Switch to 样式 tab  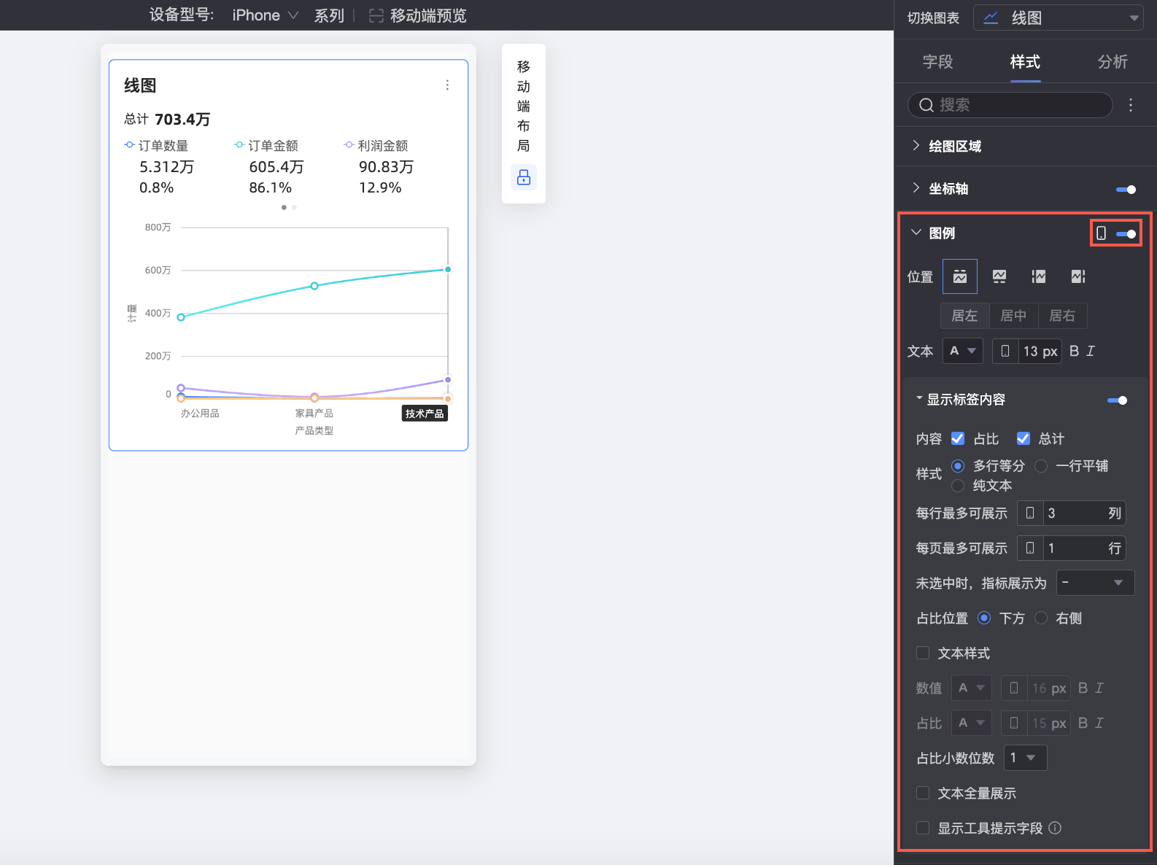click(x=1025, y=62)
